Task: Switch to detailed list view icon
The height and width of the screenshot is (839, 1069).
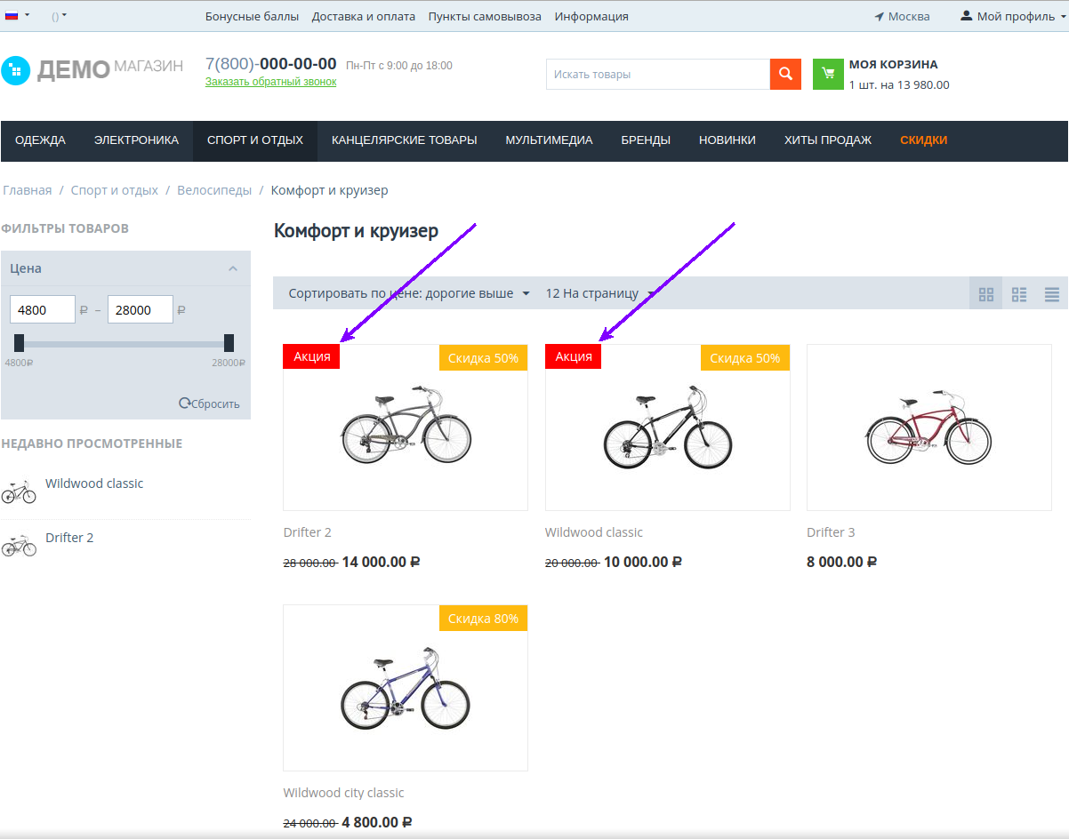Action: click(x=1019, y=294)
